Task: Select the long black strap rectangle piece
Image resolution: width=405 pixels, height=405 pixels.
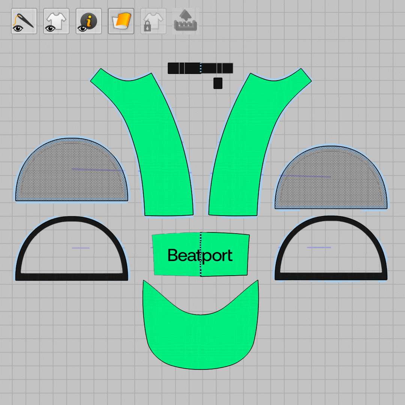Action: [200, 68]
